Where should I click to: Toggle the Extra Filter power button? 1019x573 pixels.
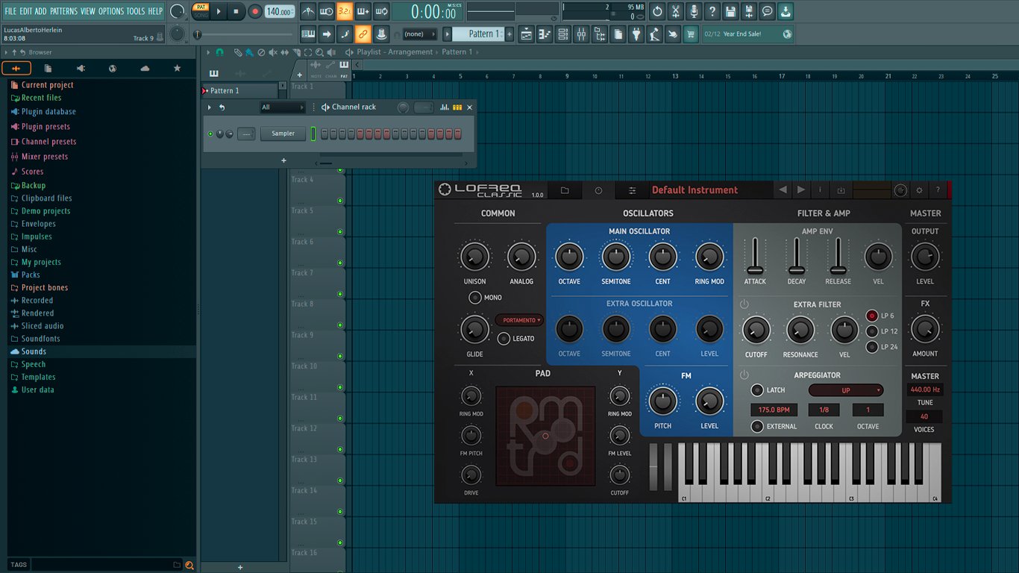coord(744,304)
